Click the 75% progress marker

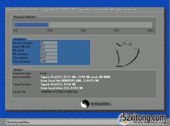pyautogui.click(x=116, y=30)
